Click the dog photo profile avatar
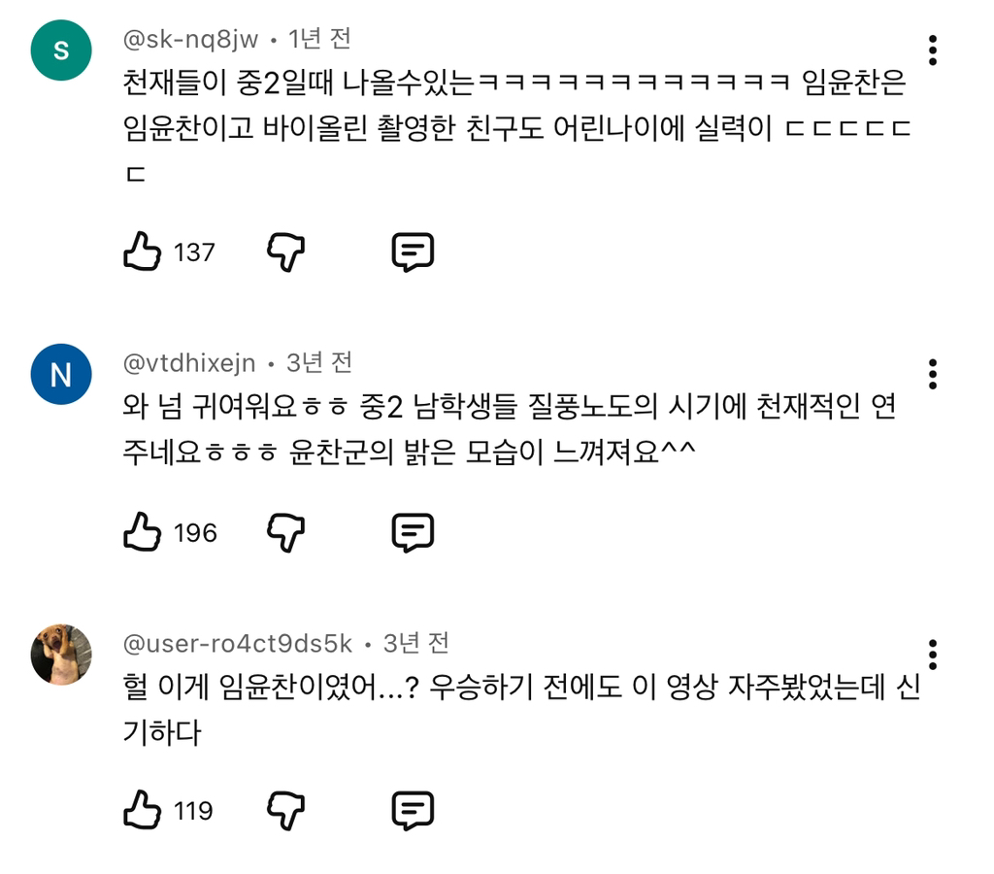Screen dimensions: 994x874 61,655
